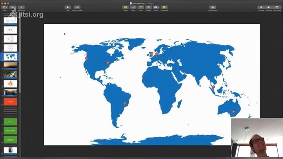283x159 pixels.
Task: Select the sunset photo slide thumbnail
Action: click(10, 66)
